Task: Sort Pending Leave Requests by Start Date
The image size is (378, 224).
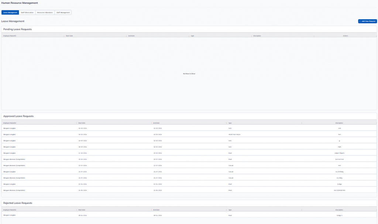Action: click(x=69, y=36)
